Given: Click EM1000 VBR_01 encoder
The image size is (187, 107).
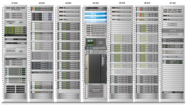Looking at the screenshot, I should [121, 77].
